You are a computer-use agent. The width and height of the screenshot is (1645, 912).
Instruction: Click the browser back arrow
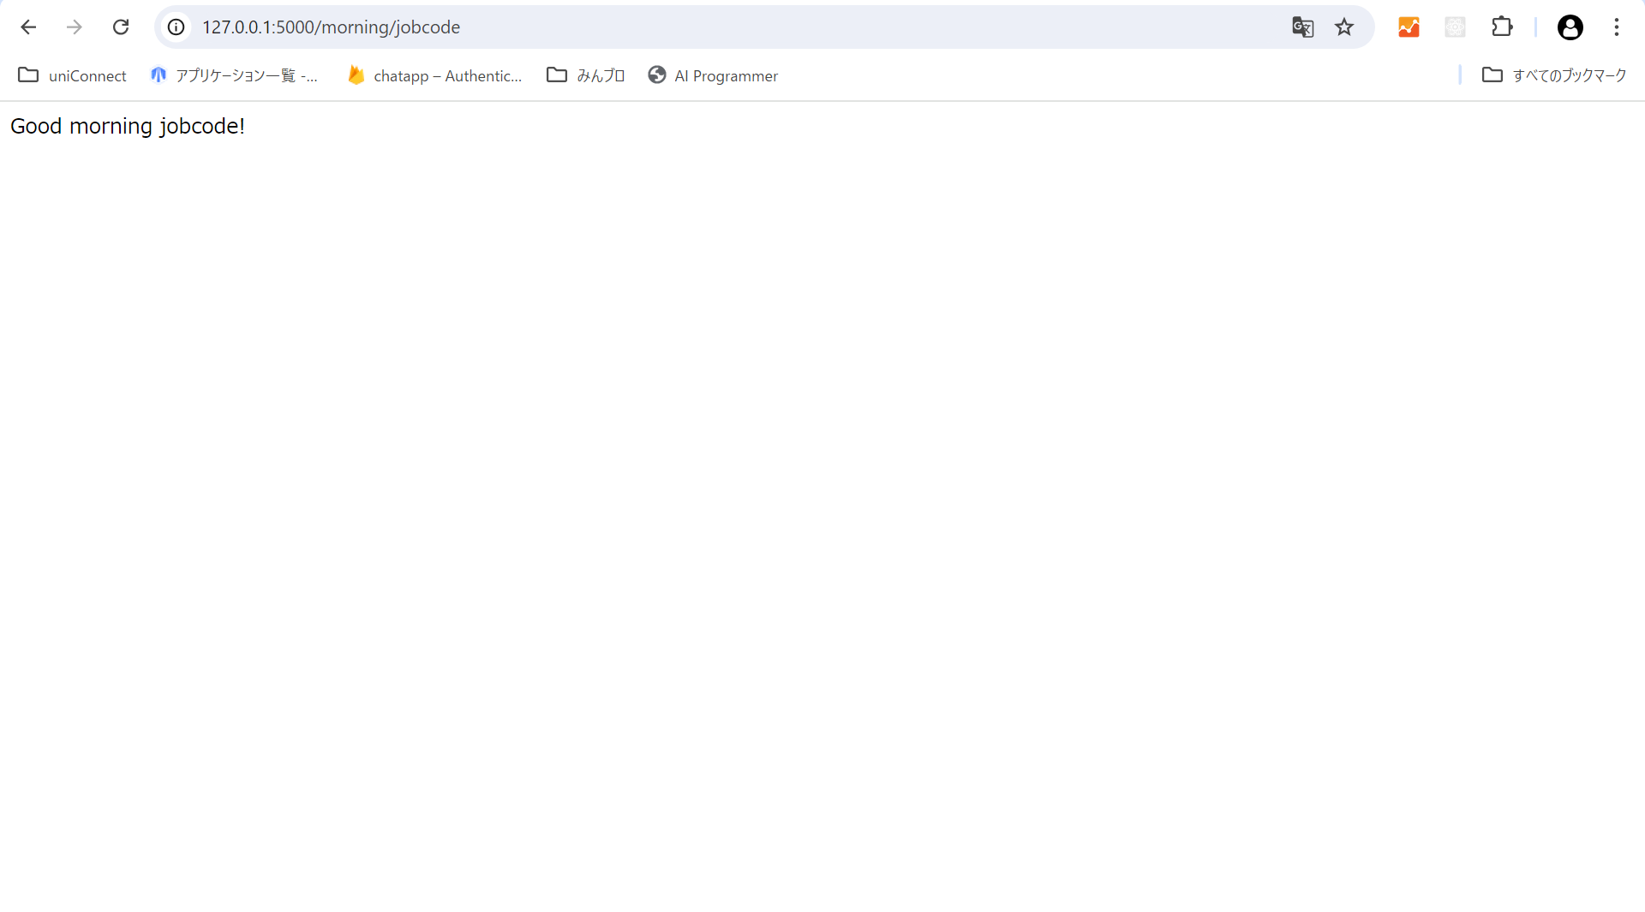click(28, 27)
